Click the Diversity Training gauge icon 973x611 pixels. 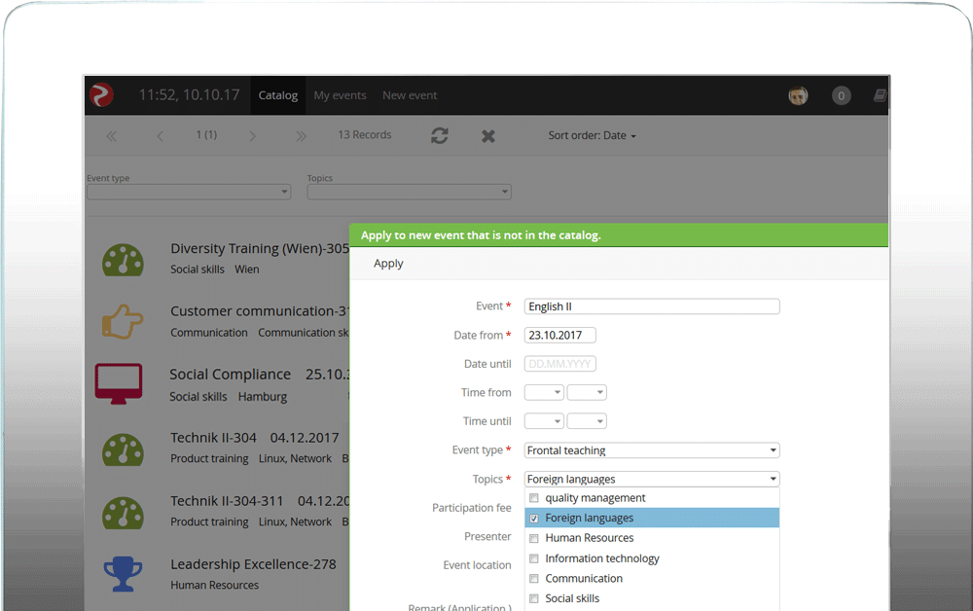tap(123, 260)
